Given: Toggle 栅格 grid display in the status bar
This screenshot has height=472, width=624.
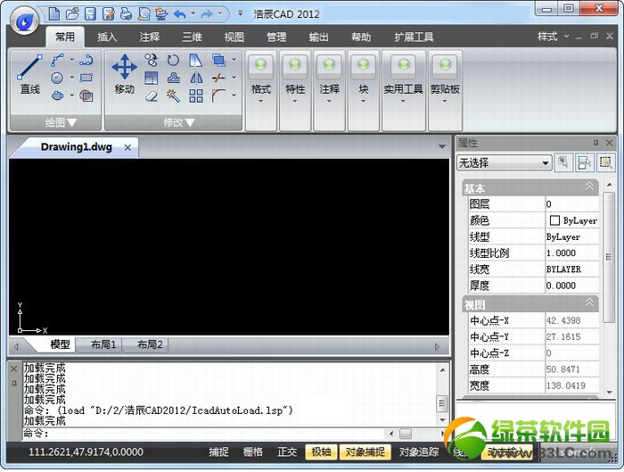Looking at the screenshot, I should (x=252, y=451).
